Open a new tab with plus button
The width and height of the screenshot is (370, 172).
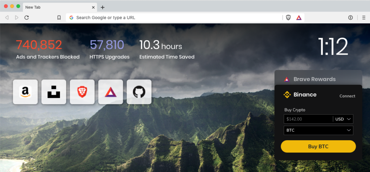tap(103, 7)
